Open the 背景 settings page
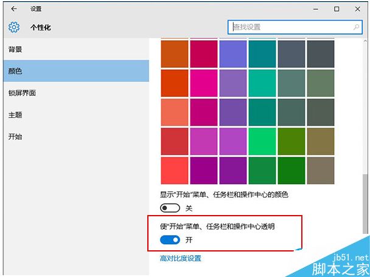 76,49
